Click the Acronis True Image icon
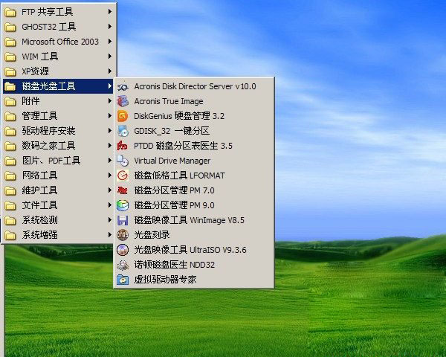The height and width of the screenshot is (357, 446). 123,101
